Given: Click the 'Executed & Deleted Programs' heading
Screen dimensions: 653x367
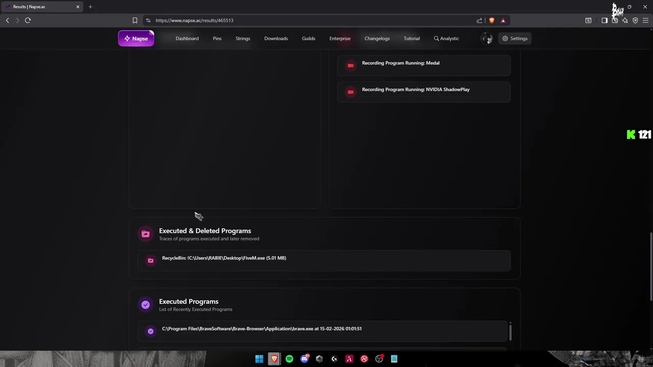Looking at the screenshot, I should click(x=205, y=231).
